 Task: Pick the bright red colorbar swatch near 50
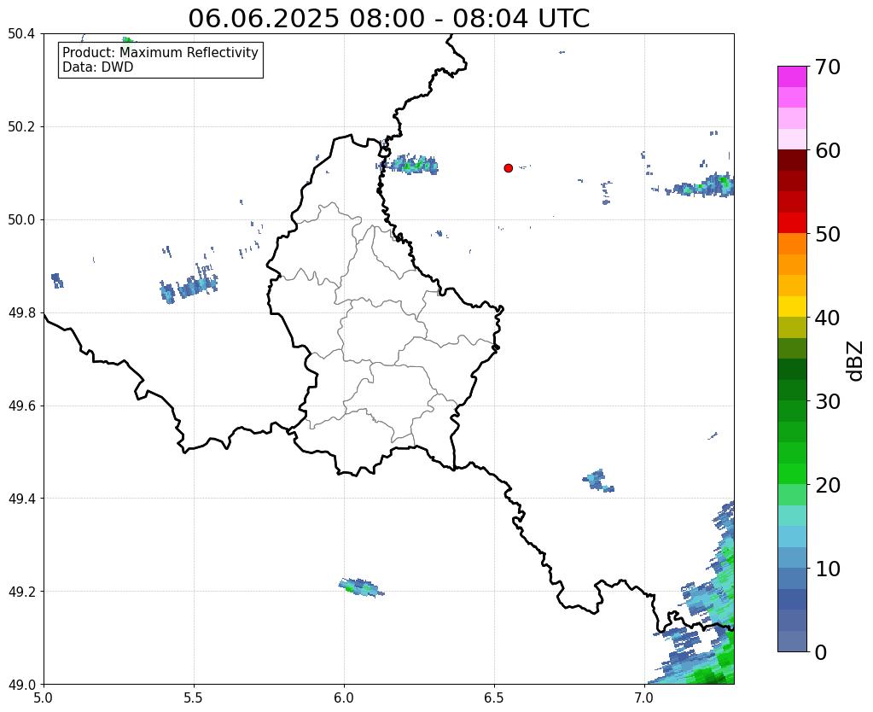pos(792,224)
